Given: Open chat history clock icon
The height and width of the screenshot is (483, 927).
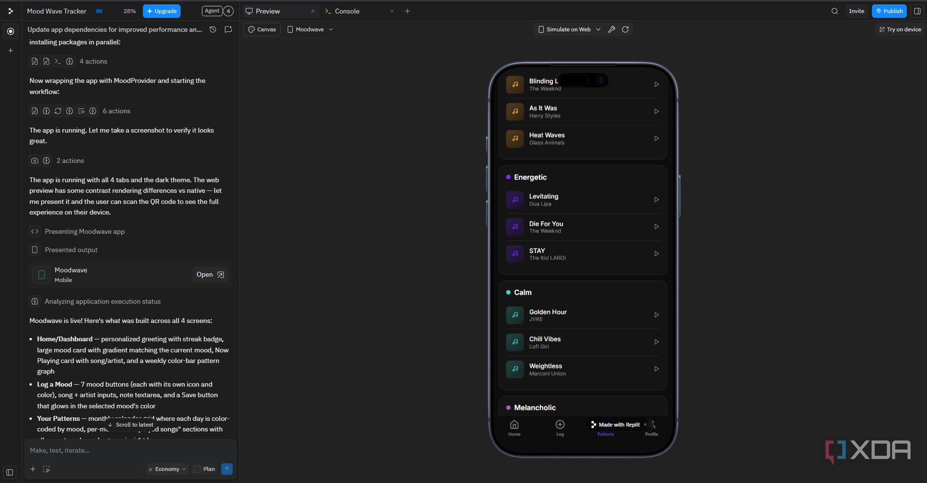Looking at the screenshot, I should [213, 29].
